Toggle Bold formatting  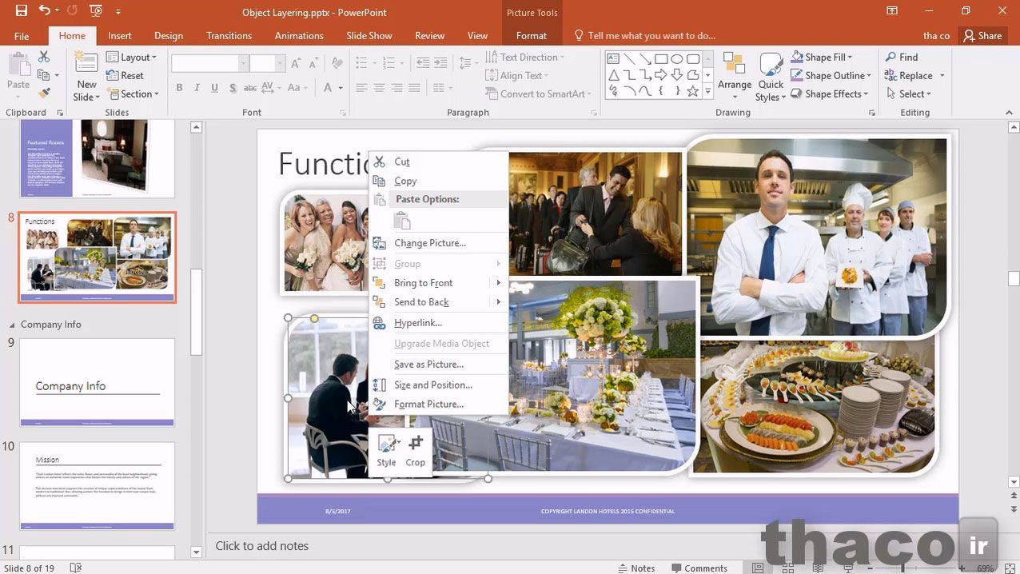pos(179,88)
